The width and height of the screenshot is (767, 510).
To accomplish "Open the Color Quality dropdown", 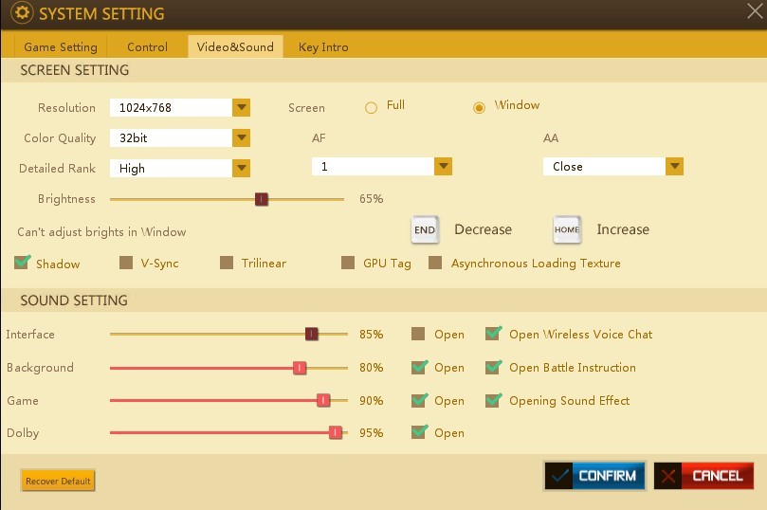I will [x=241, y=137].
